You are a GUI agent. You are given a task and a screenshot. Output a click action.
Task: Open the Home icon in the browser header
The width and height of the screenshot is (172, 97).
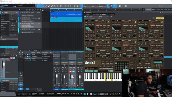coord(144,10)
